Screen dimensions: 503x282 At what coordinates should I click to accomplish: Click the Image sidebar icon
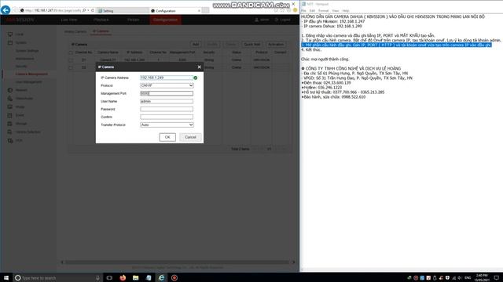pyautogui.click(x=10, y=107)
